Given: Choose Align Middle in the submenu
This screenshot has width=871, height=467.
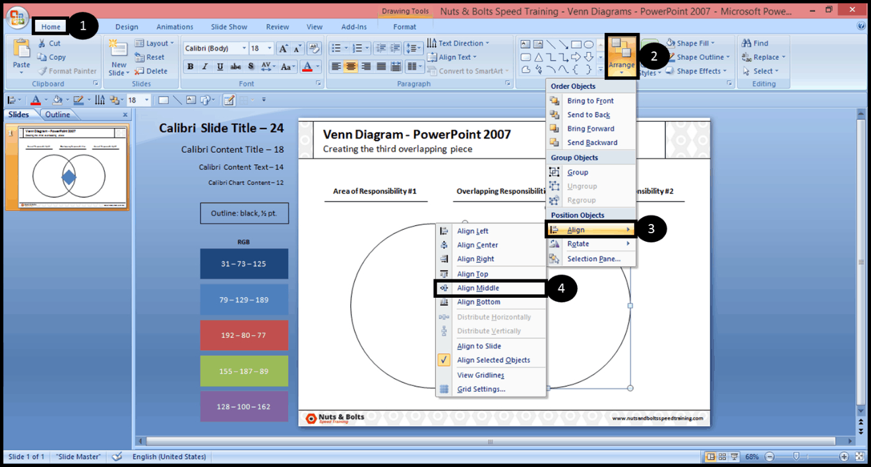Looking at the screenshot, I should tap(491, 288).
